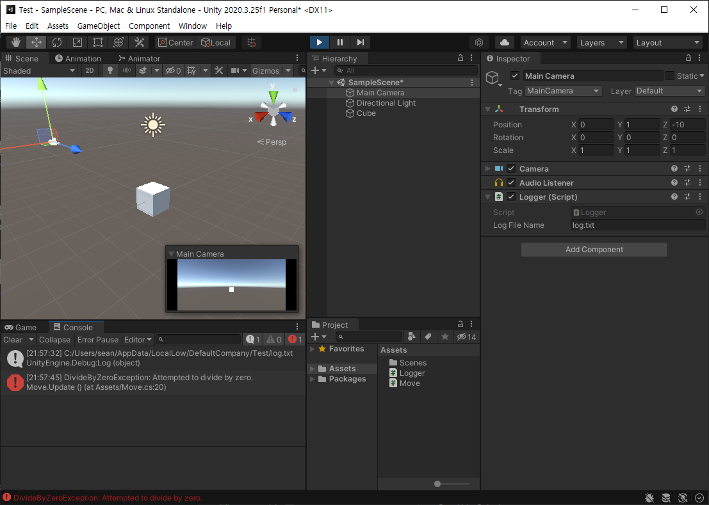Click the Logger script object picker circle
The image size is (709, 505).
coord(699,212)
